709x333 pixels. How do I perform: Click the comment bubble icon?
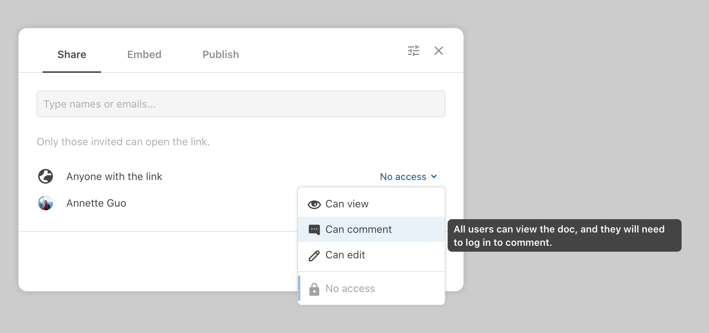click(314, 230)
